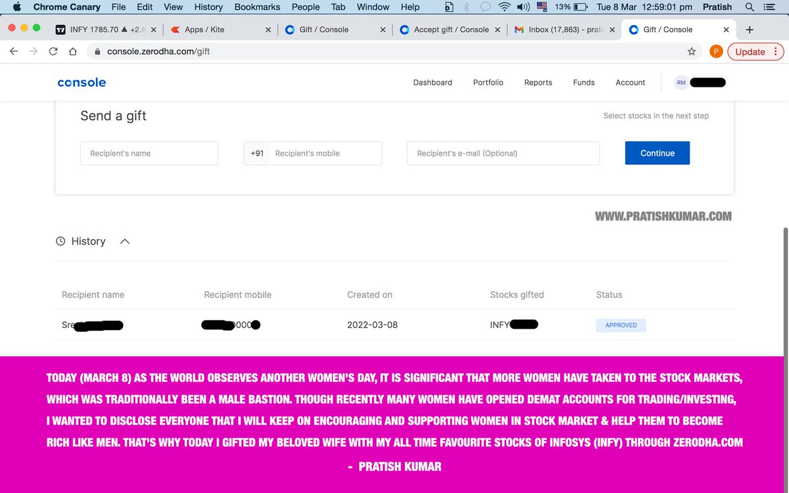Click the Recipient name column header
The height and width of the screenshot is (493, 789).
click(93, 294)
